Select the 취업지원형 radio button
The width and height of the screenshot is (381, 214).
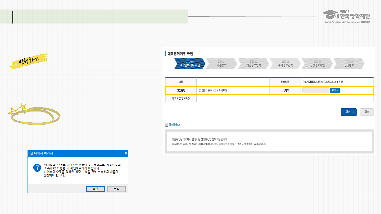tap(215, 91)
